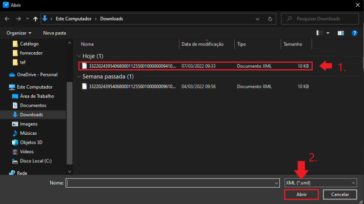This screenshot has height=204, width=364.
Task: Expand the Nome field dropdown arrow
Action: (276, 183)
